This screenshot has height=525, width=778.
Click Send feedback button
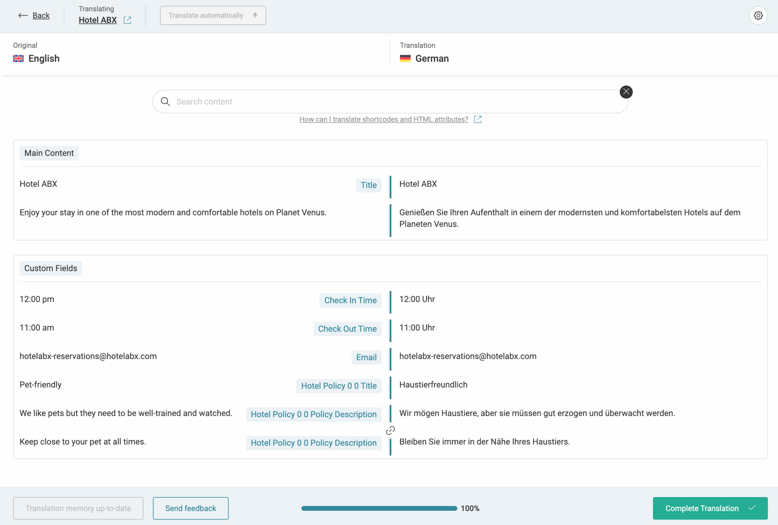point(191,508)
